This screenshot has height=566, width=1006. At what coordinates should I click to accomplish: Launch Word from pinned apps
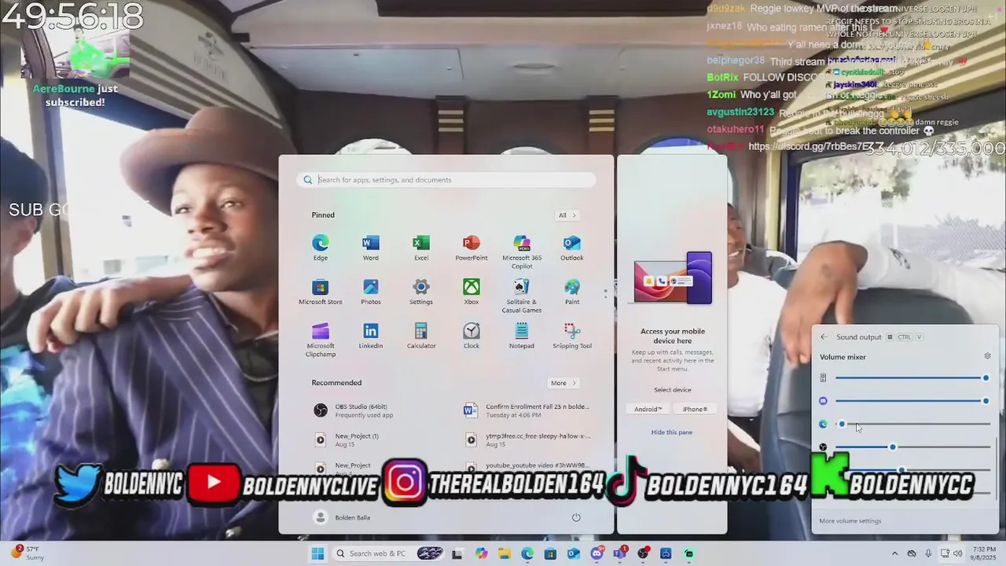370,248
